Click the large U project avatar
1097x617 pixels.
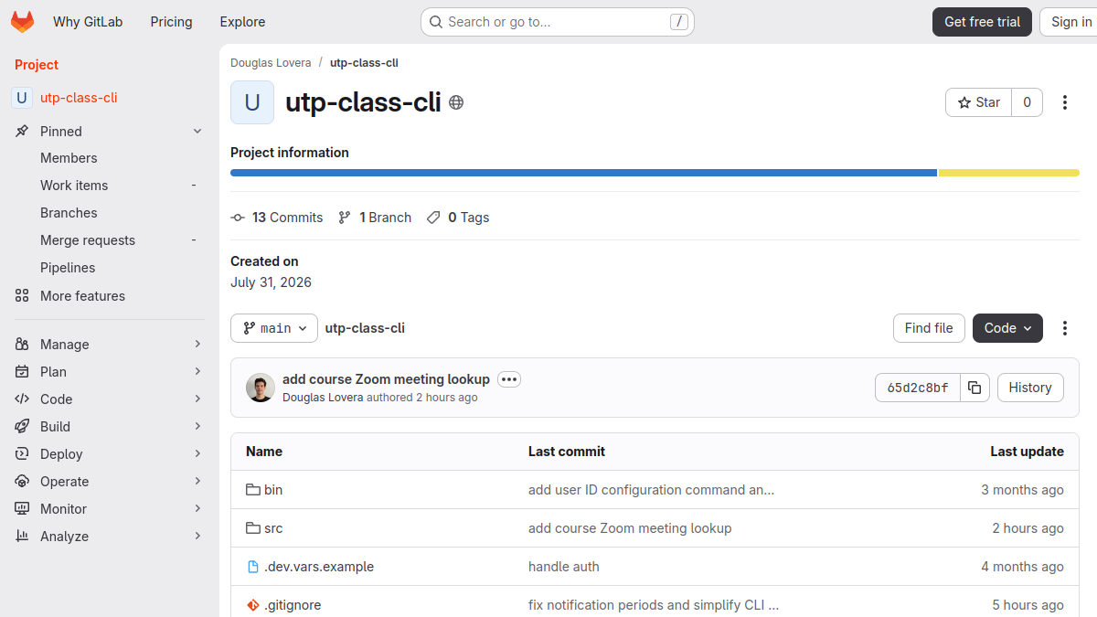click(252, 102)
